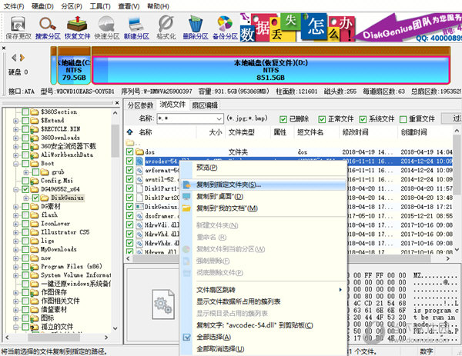The height and width of the screenshot is (356, 462).
Task: Launch 恢复文件 (Recover Files) from toolbar
Action: pos(77,28)
